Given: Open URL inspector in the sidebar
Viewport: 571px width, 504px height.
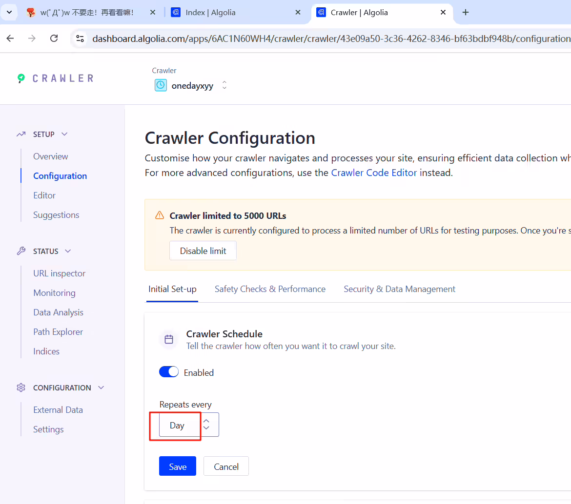Looking at the screenshot, I should tap(60, 273).
